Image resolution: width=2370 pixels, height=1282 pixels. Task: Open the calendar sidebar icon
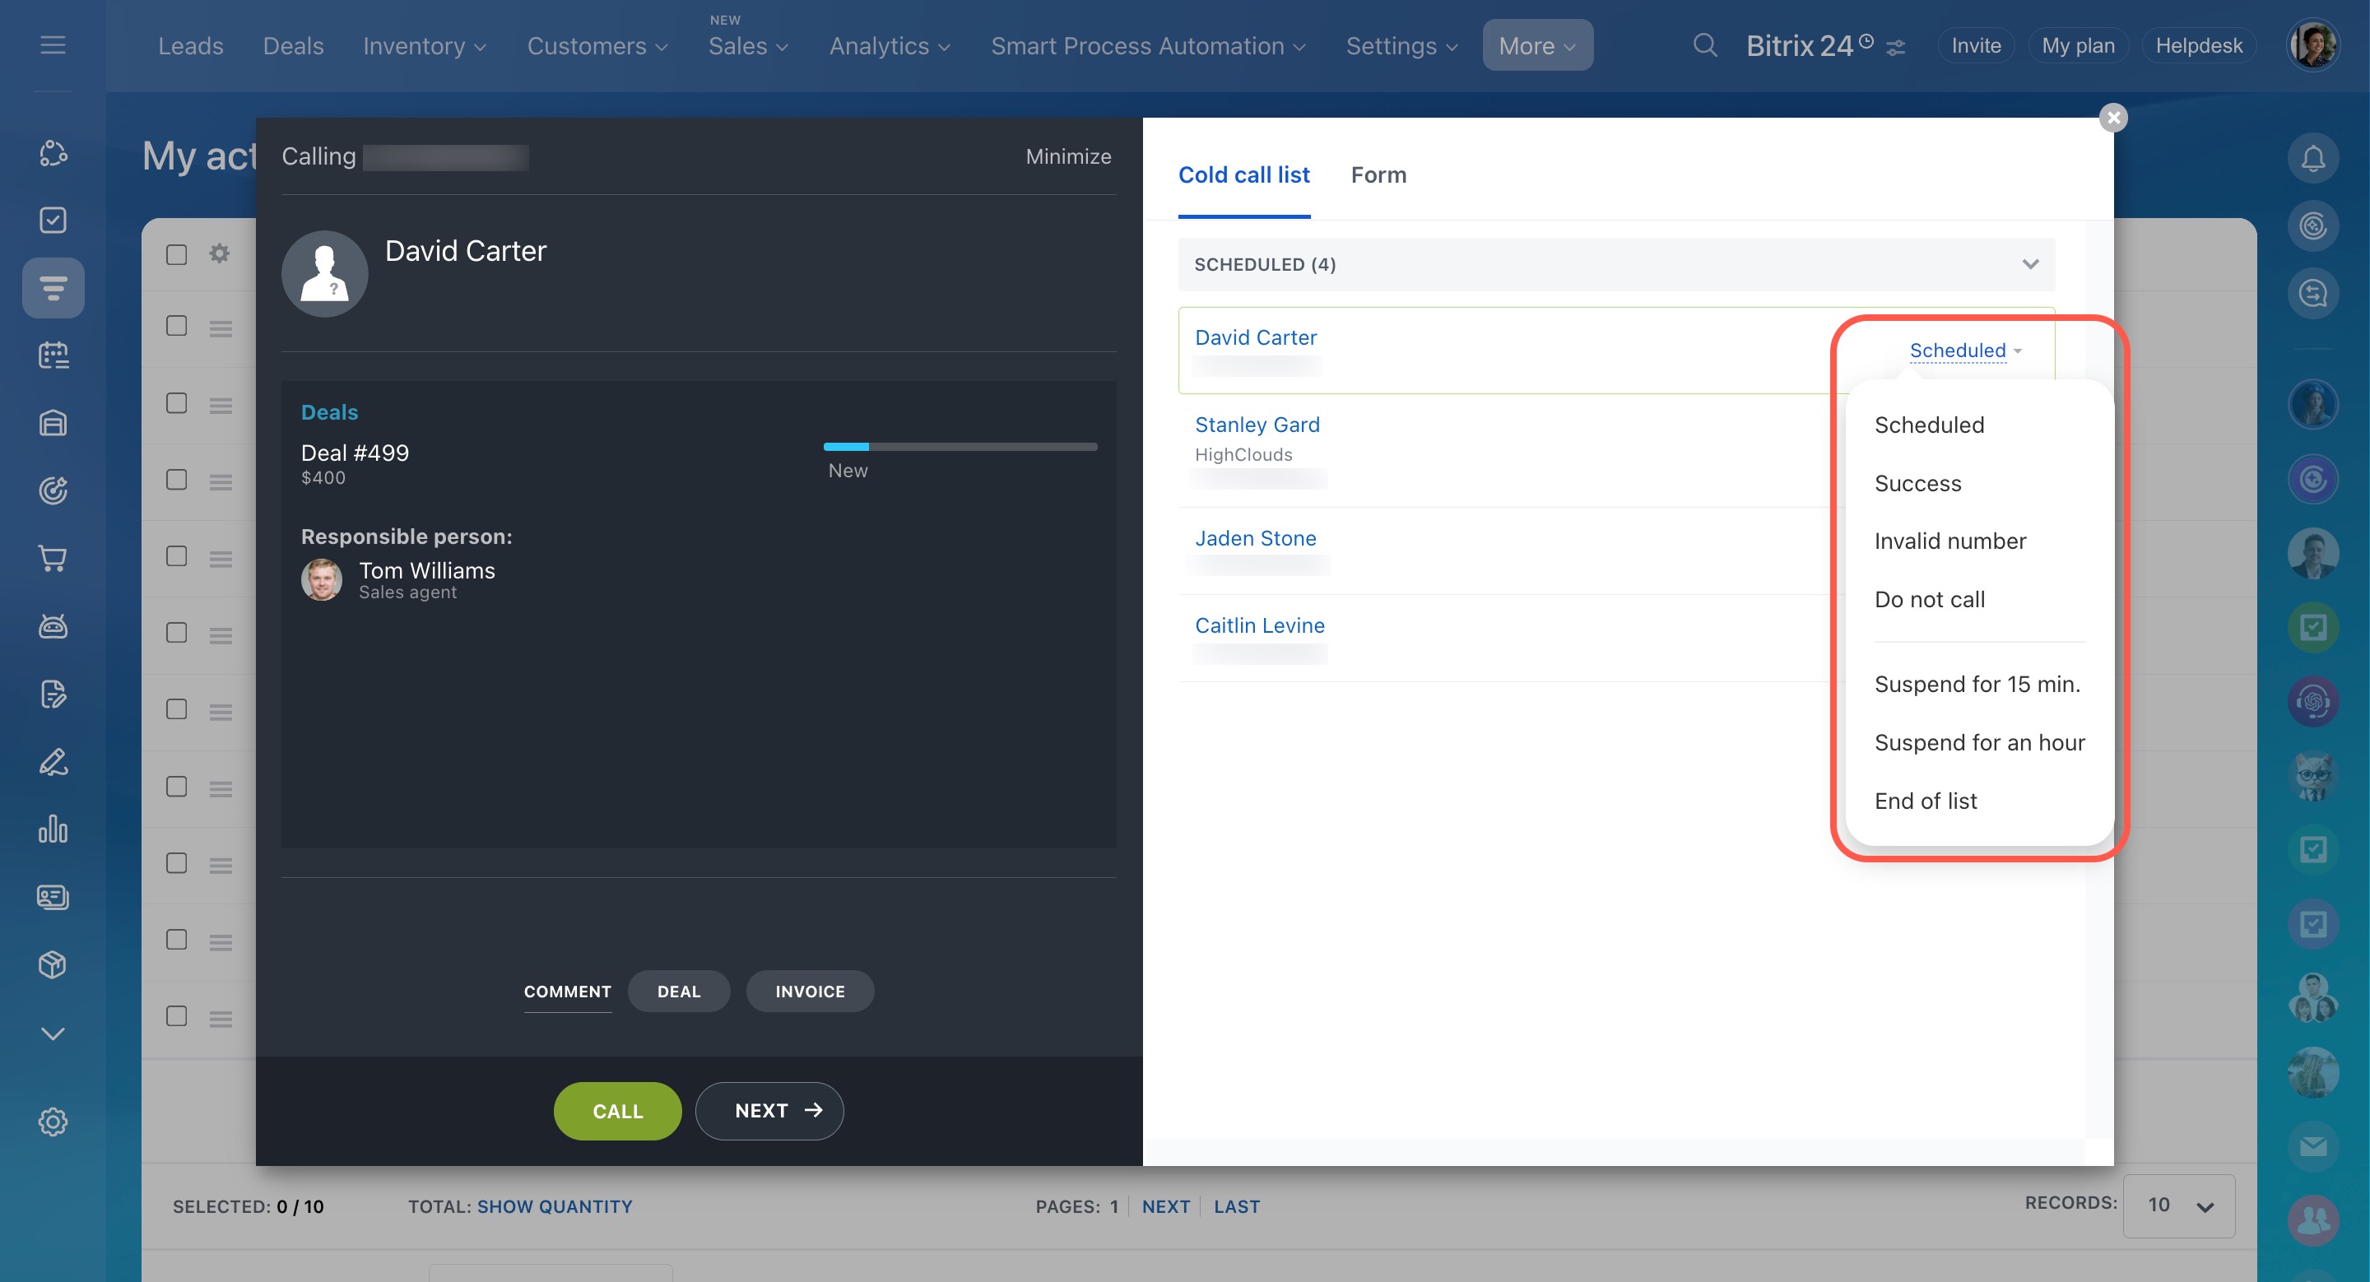(x=53, y=355)
